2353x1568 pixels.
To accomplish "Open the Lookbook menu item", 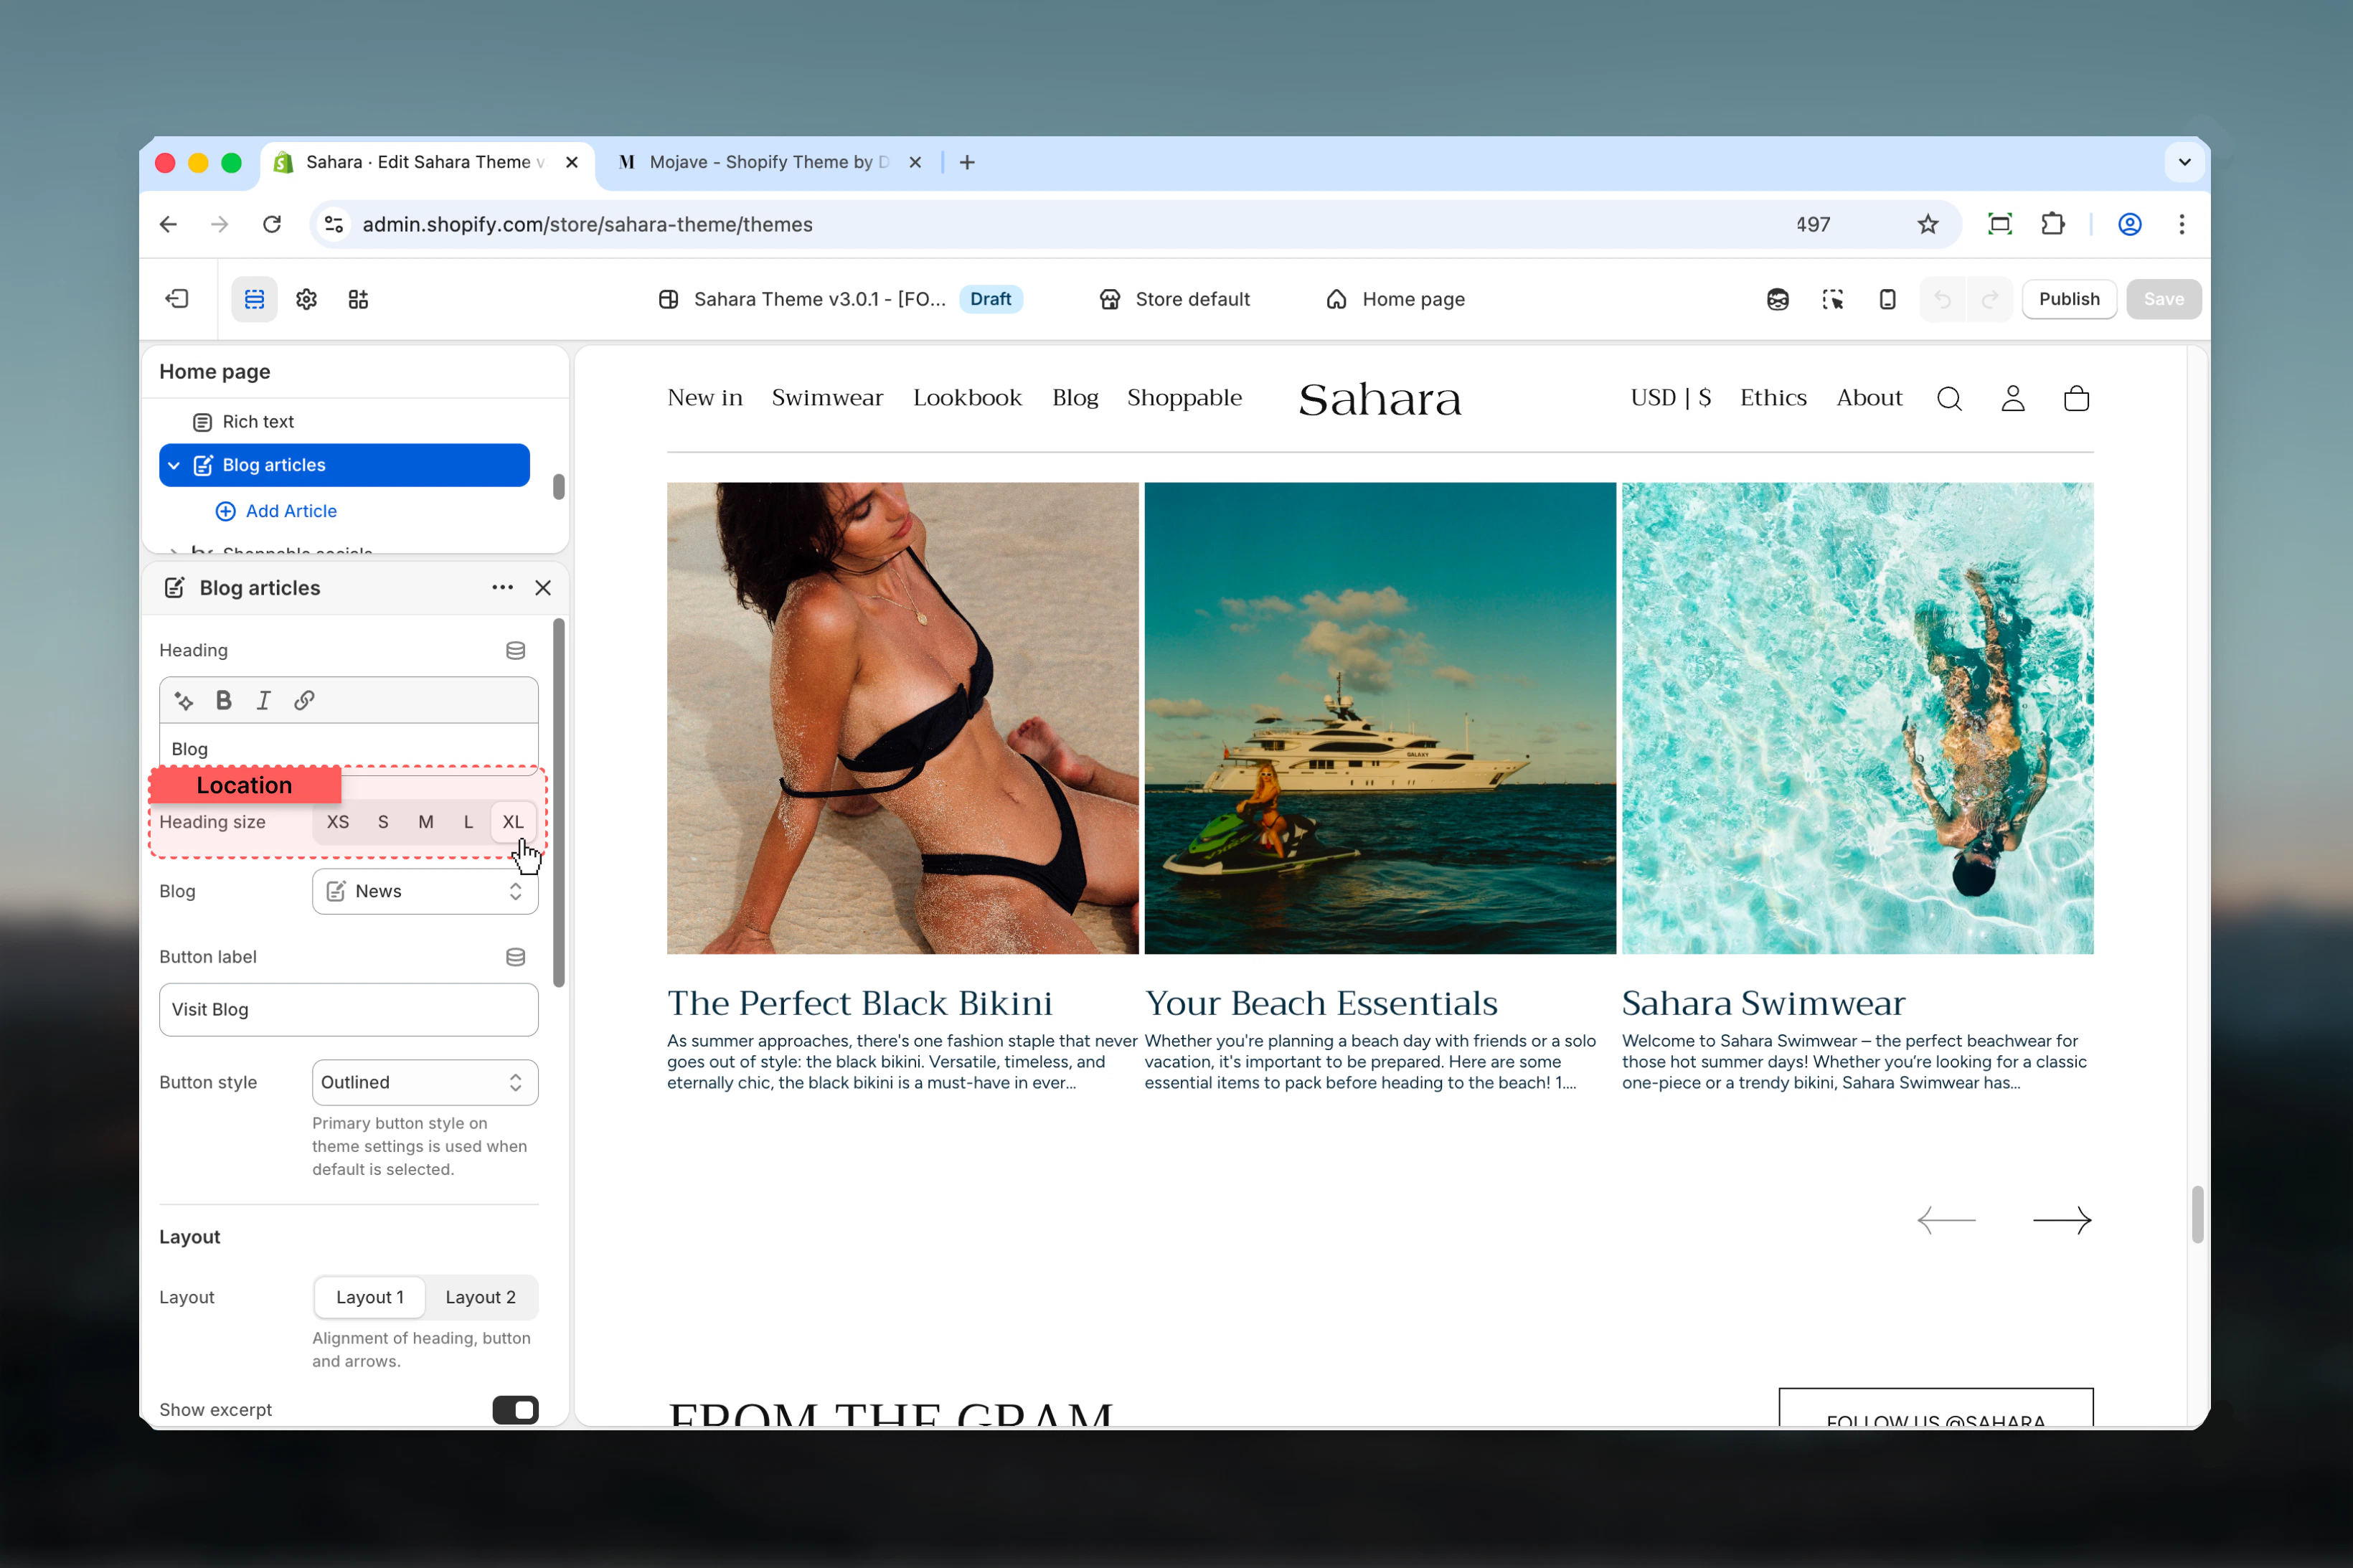I will [x=967, y=398].
